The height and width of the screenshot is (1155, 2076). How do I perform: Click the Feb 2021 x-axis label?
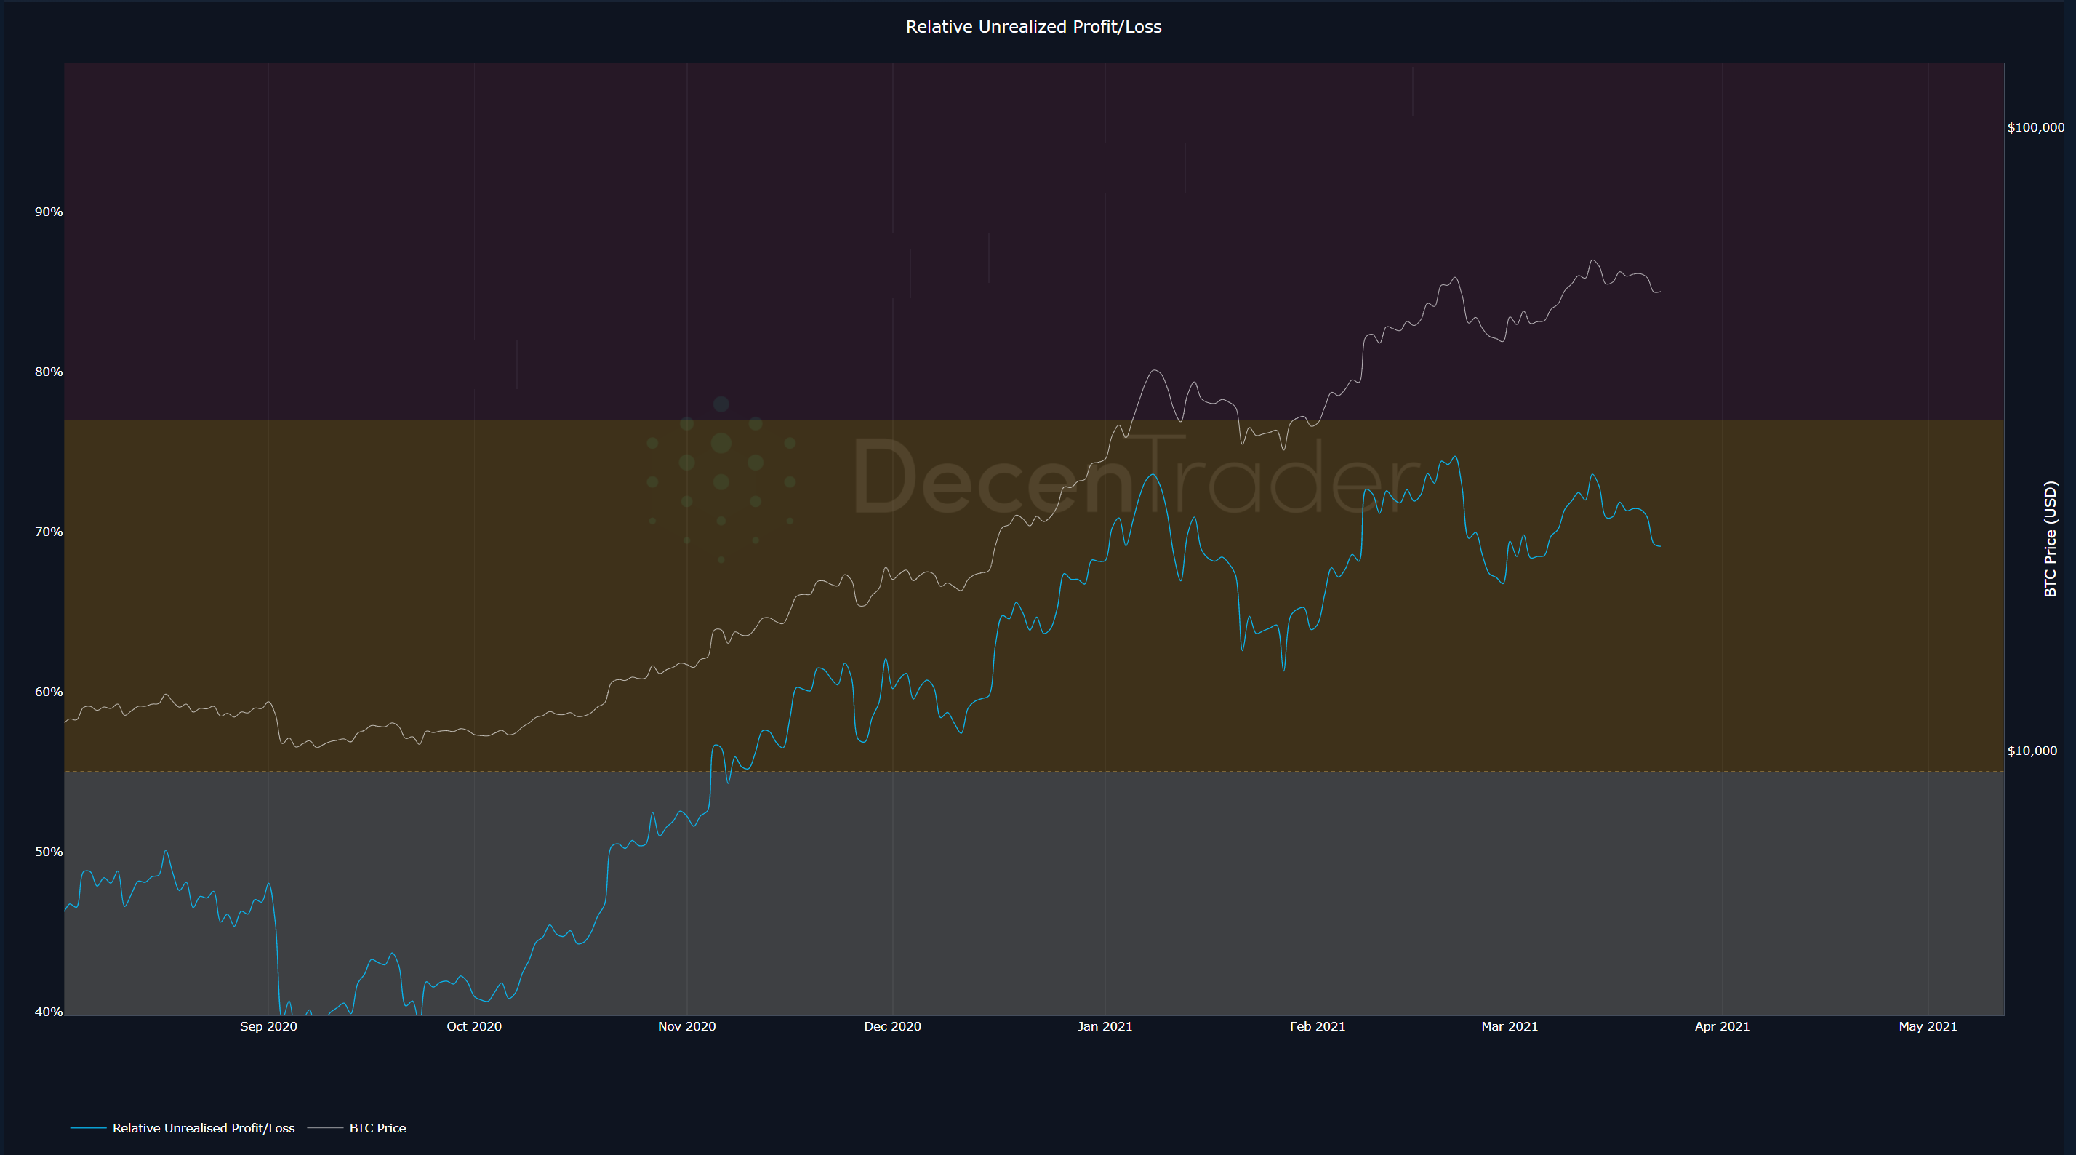[x=1317, y=1026]
